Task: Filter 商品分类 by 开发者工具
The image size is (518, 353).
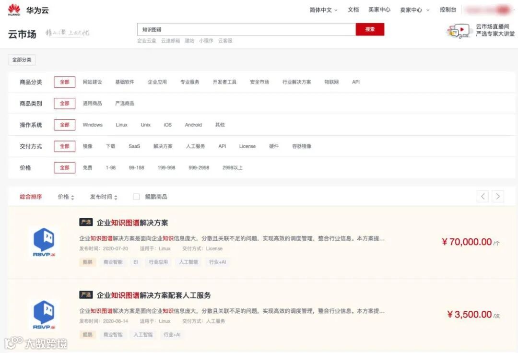Action: pyautogui.click(x=224, y=82)
